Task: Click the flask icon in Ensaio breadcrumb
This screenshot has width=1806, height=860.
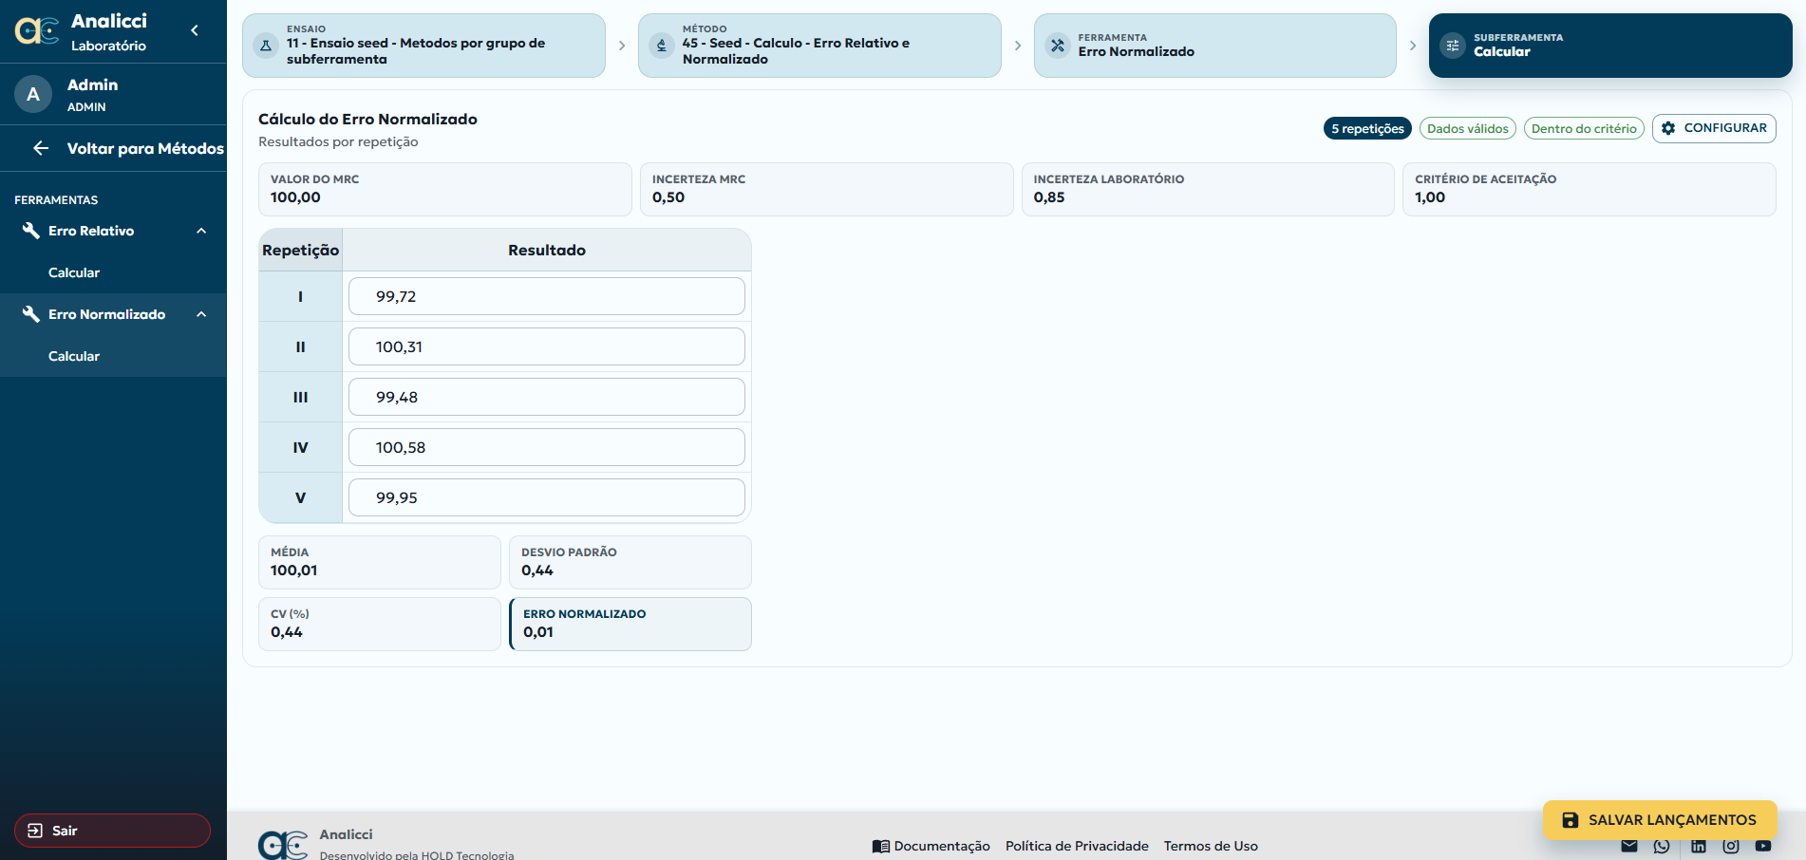Action: (266, 45)
